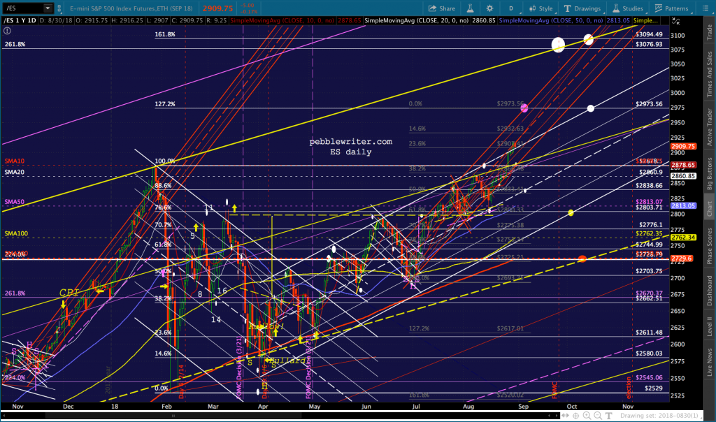
Task: Click the truncated yellow Simple... study label
Action: pos(645,21)
